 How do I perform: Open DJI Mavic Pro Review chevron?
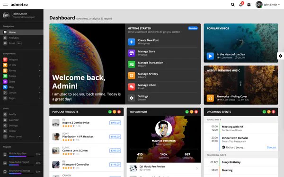pos(197,169)
